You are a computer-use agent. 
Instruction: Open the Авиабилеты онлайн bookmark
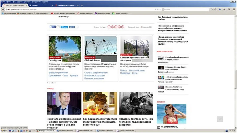coord(103,14)
